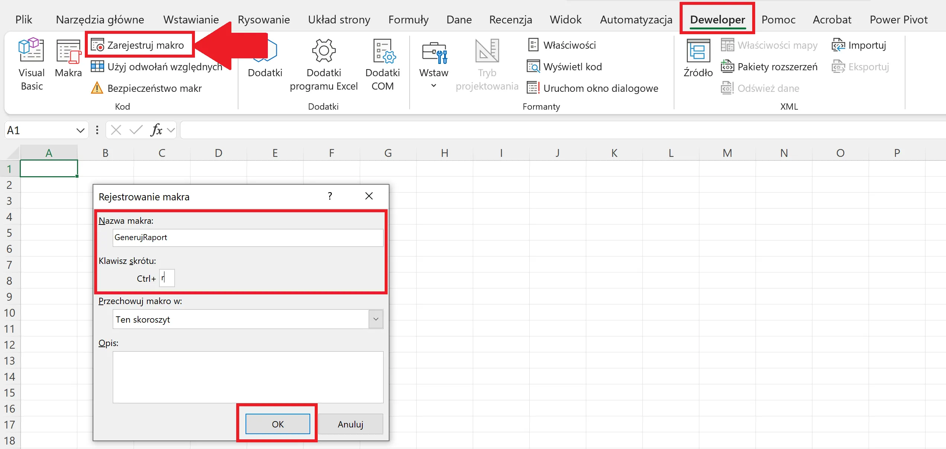The width and height of the screenshot is (946, 449).
Task: Expand the Name Box dropdown arrow
Action: [x=80, y=130]
